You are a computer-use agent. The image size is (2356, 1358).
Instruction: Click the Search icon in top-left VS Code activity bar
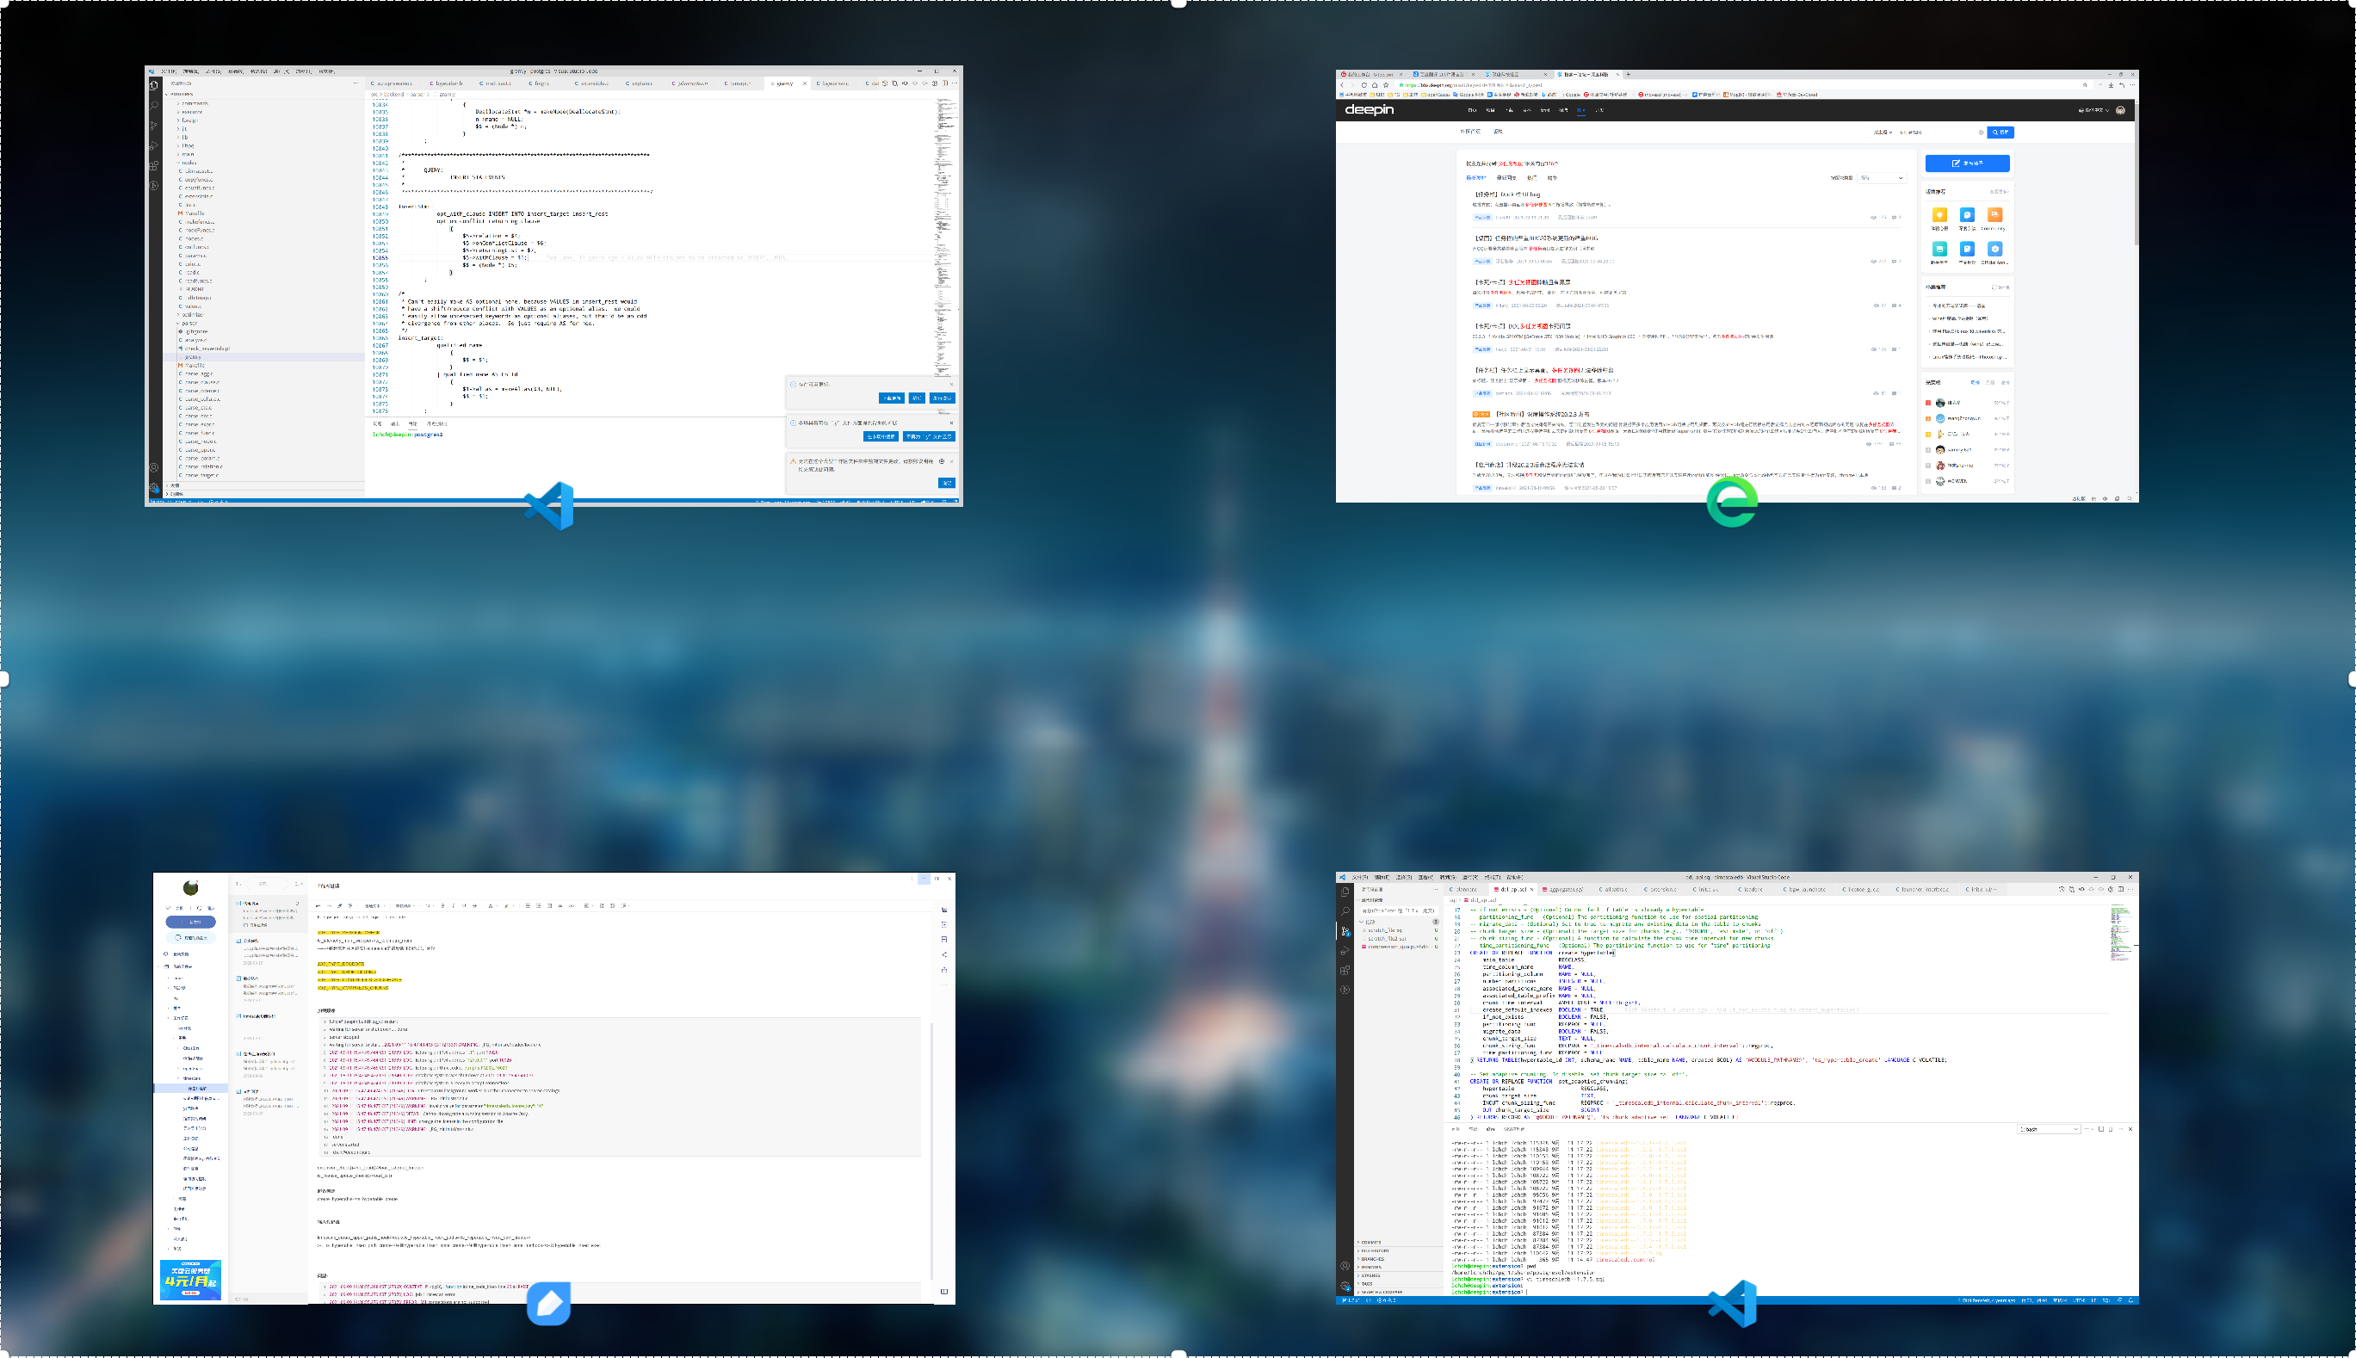(154, 105)
